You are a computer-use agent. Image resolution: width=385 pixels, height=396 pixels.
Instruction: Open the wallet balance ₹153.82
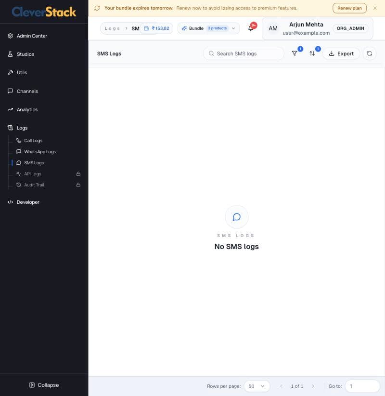click(157, 28)
